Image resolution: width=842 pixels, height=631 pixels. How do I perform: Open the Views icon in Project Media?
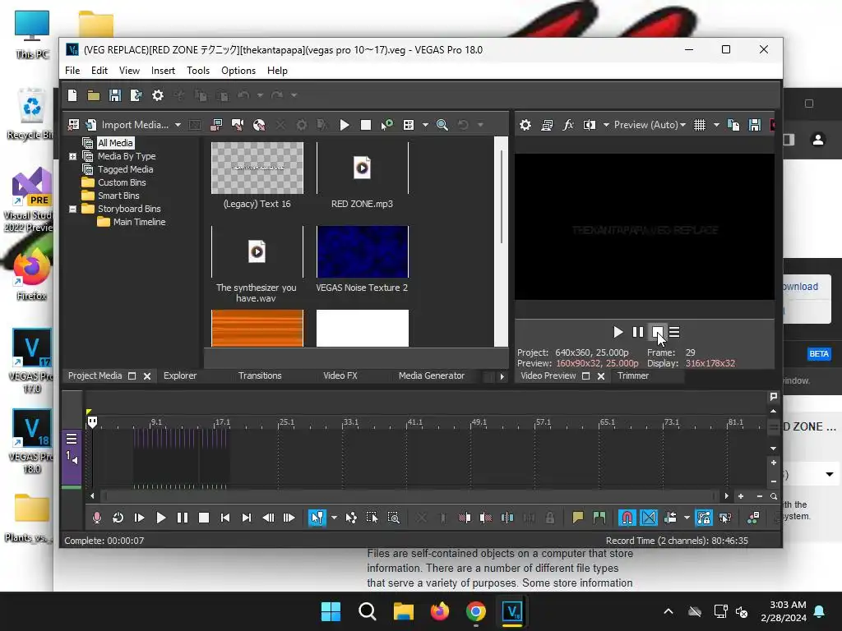(x=409, y=125)
